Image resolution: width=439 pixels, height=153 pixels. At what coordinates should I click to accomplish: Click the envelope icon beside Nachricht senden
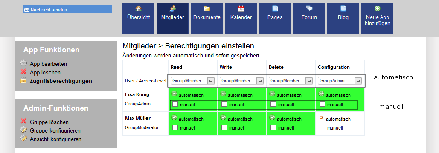[x=27, y=10]
